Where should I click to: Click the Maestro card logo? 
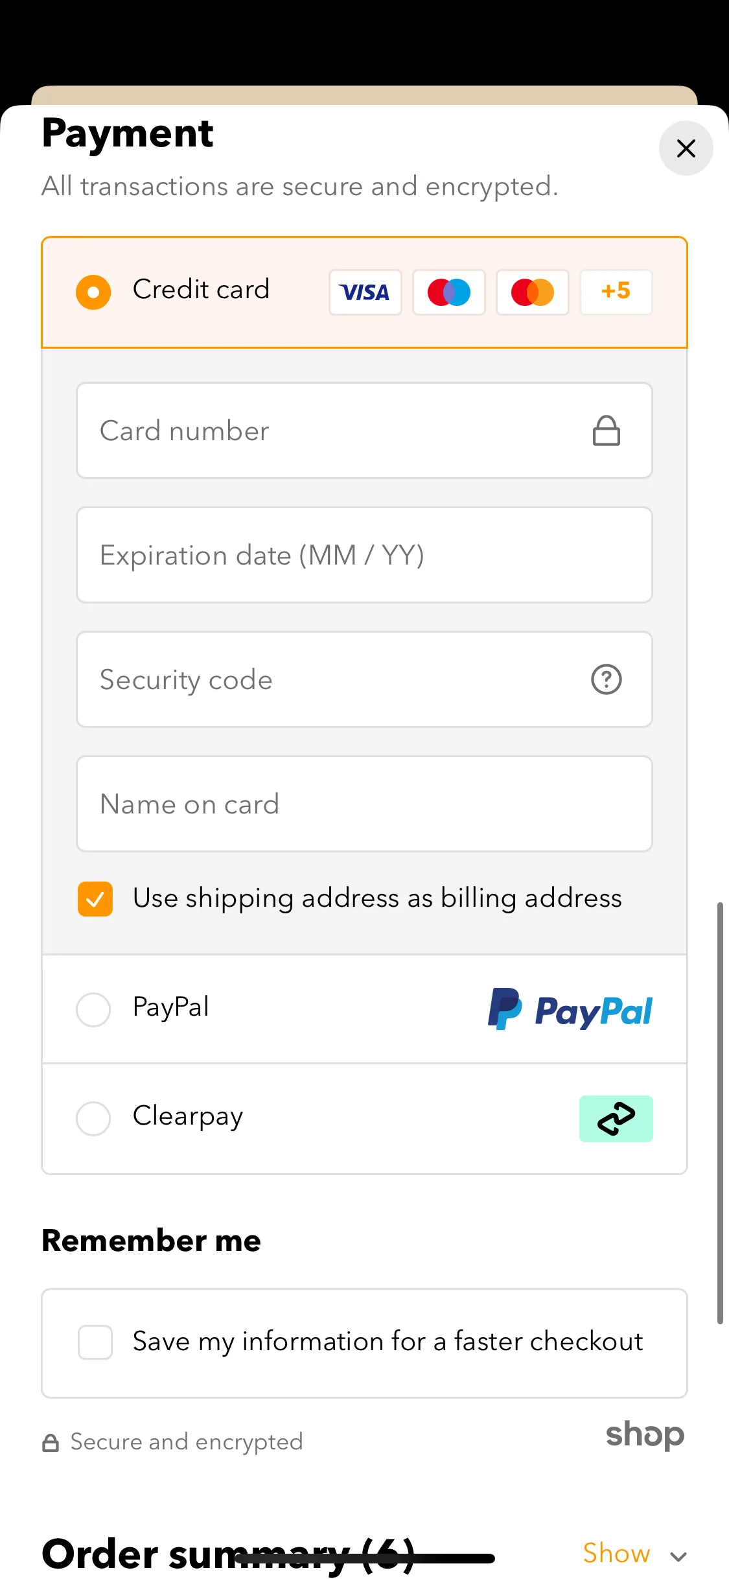coord(449,292)
